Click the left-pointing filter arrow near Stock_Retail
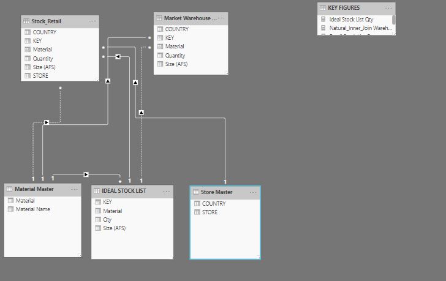The height and width of the screenshot is (281, 446). tap(118, 56)
